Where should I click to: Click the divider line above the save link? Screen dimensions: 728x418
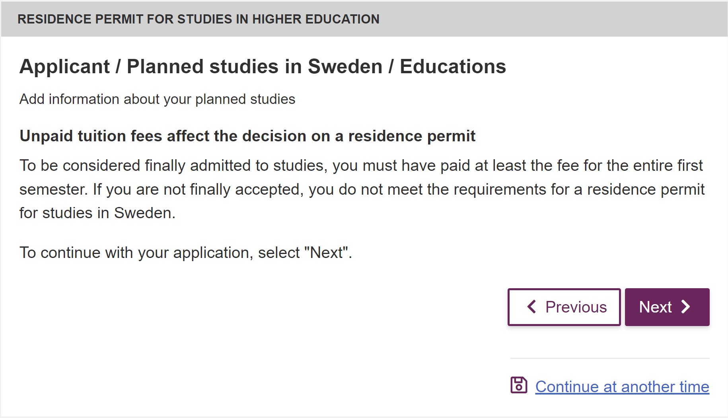(610, 358)
